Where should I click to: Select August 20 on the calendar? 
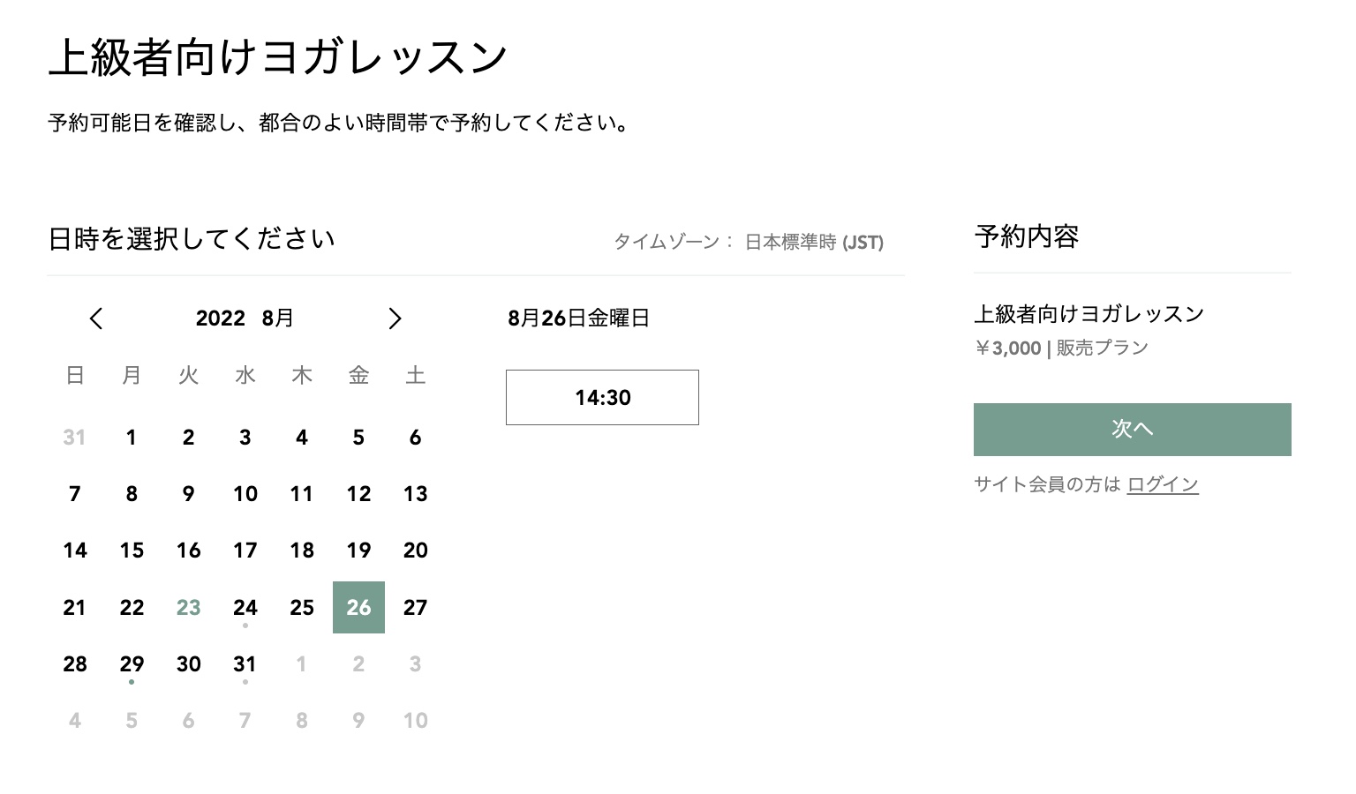click(x=415, y=551)
